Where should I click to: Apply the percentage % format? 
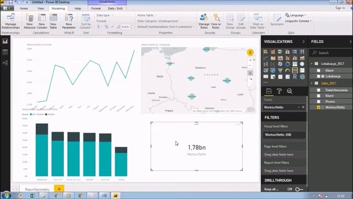[x=106, y=27]
